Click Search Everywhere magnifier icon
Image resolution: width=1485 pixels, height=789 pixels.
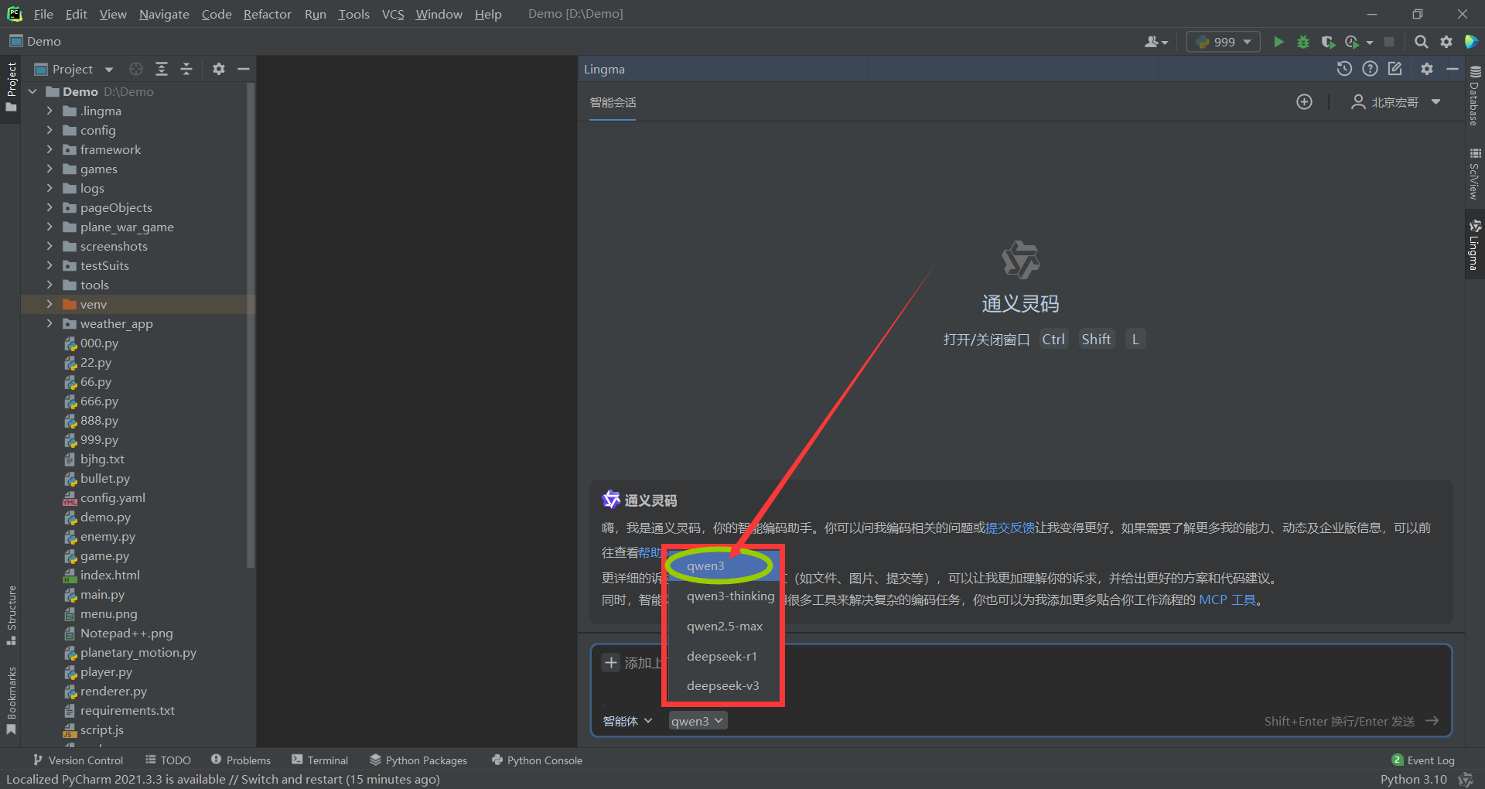[1421, 42]
